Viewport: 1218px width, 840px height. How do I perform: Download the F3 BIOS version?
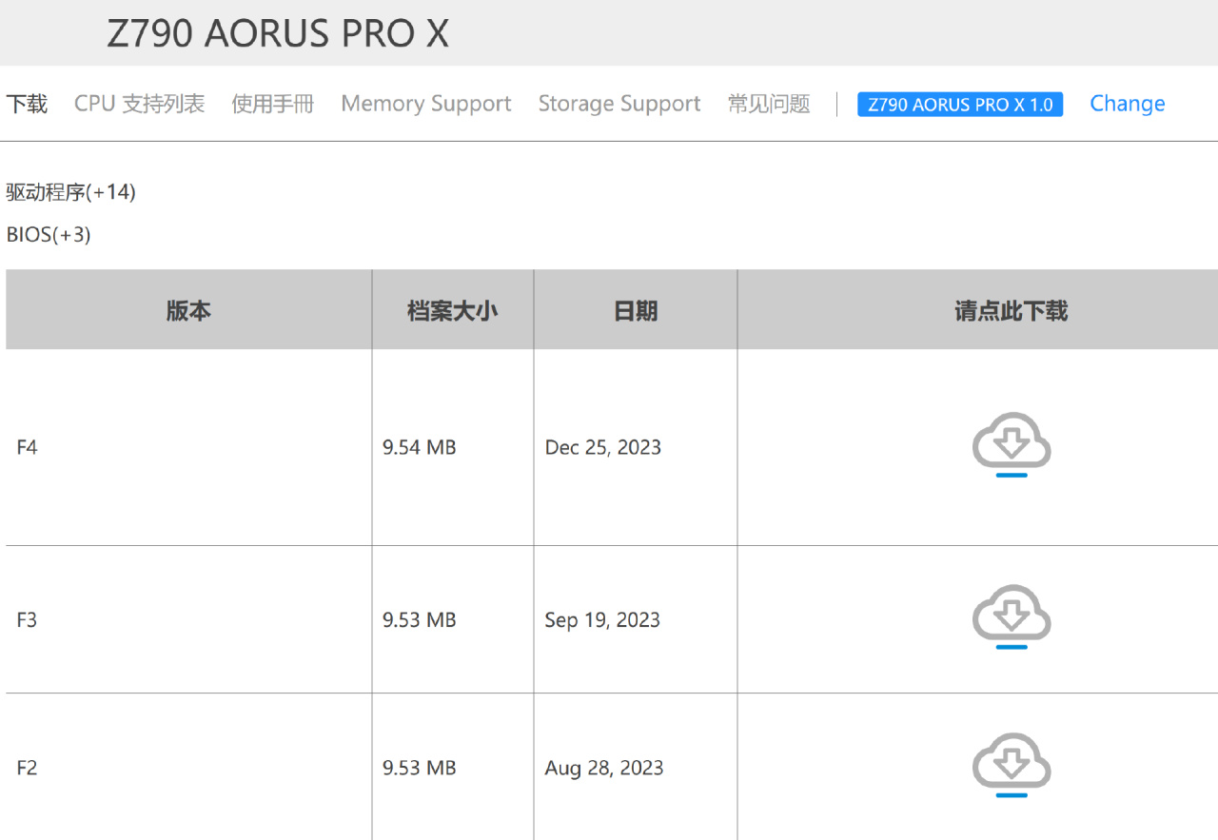coord(1011,616)
